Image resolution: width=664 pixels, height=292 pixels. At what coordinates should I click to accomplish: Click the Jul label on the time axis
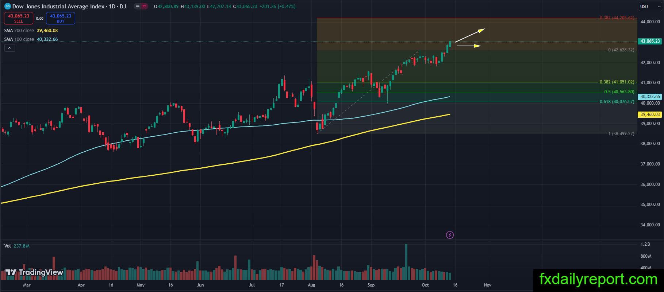(252, 285)
